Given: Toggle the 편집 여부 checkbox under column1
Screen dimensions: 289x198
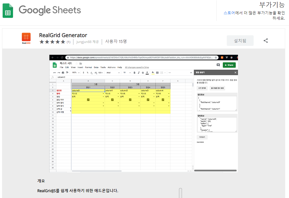Looking at the screenshot, I should click(112, 100).
